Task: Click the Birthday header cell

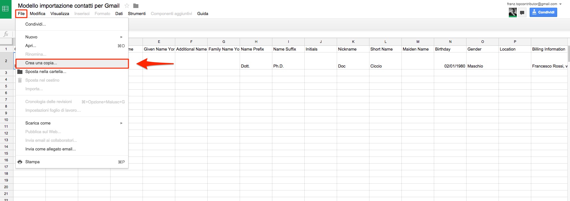Action: tap(450, 49)
